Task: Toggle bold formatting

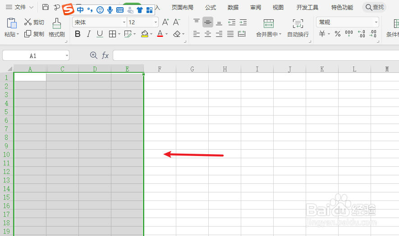Action: tap(78, 34)
